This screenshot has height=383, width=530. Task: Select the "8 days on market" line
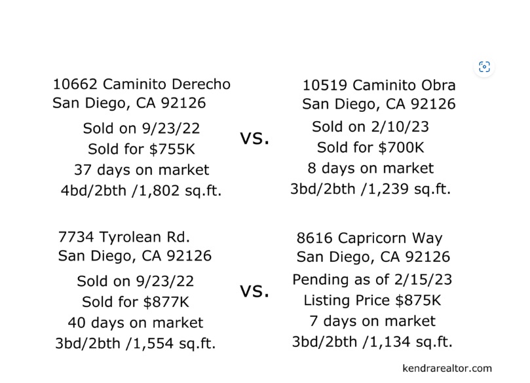370,168
